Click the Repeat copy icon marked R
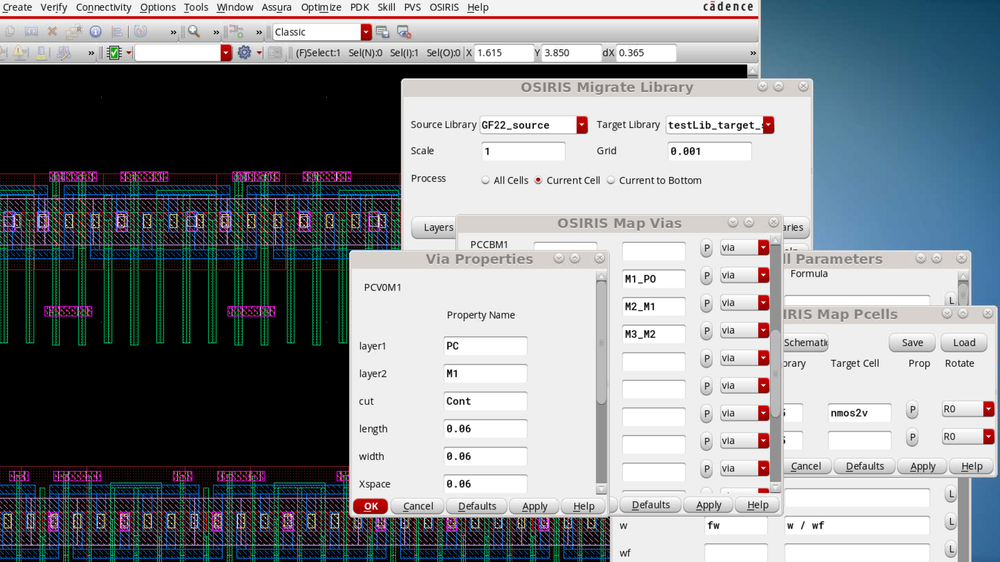 [x=74, y=32]
